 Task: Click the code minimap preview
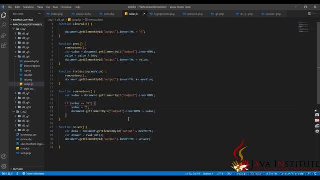click(303, 27)
